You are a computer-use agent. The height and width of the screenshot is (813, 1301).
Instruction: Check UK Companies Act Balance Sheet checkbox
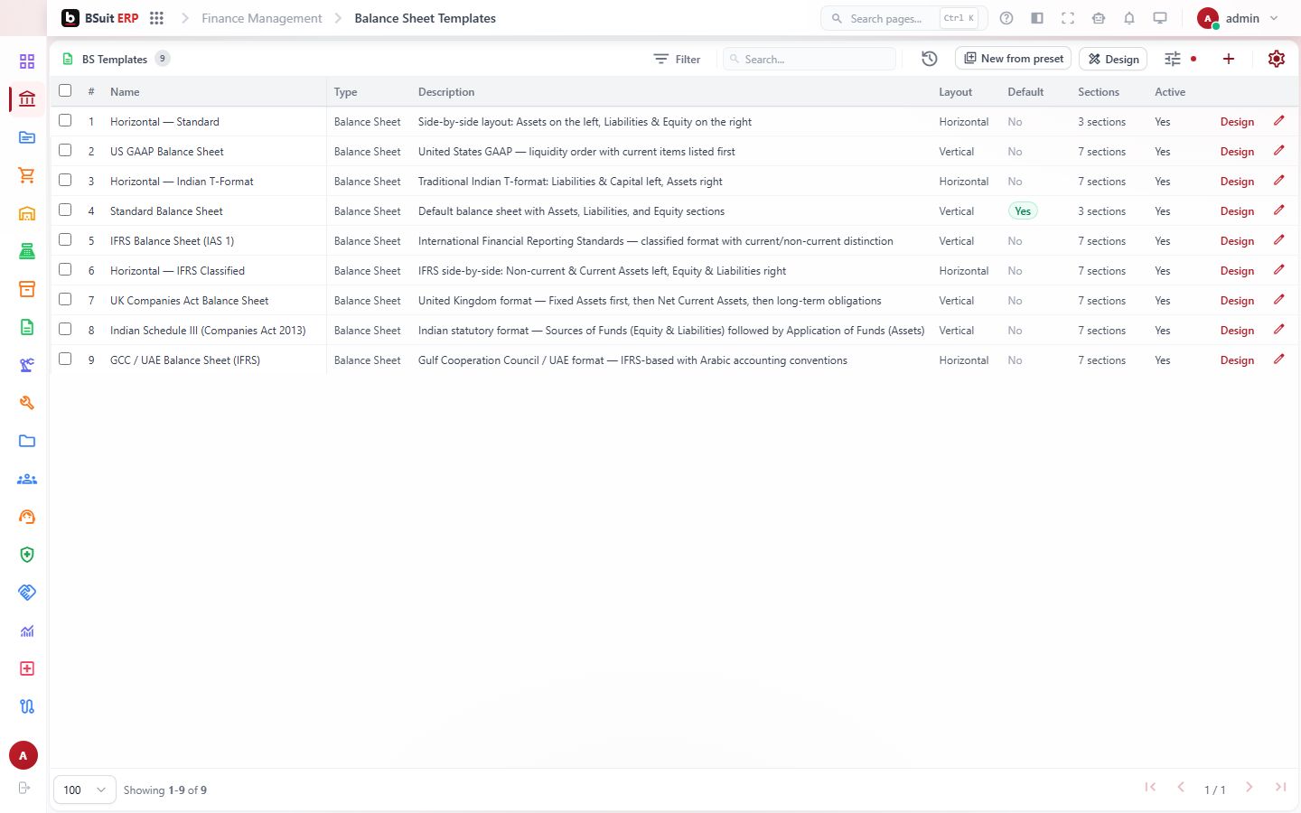65,299
